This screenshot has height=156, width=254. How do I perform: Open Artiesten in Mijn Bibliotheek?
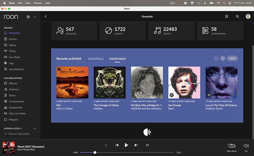tap(12, 89)
